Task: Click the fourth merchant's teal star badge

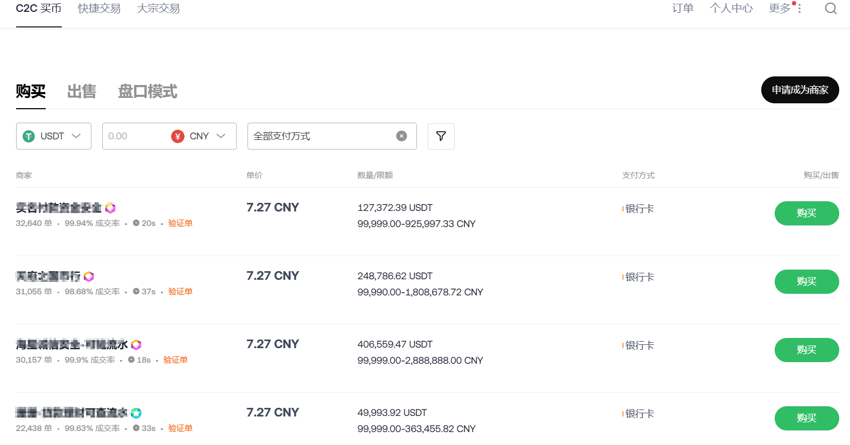Action: click(136, 413)
